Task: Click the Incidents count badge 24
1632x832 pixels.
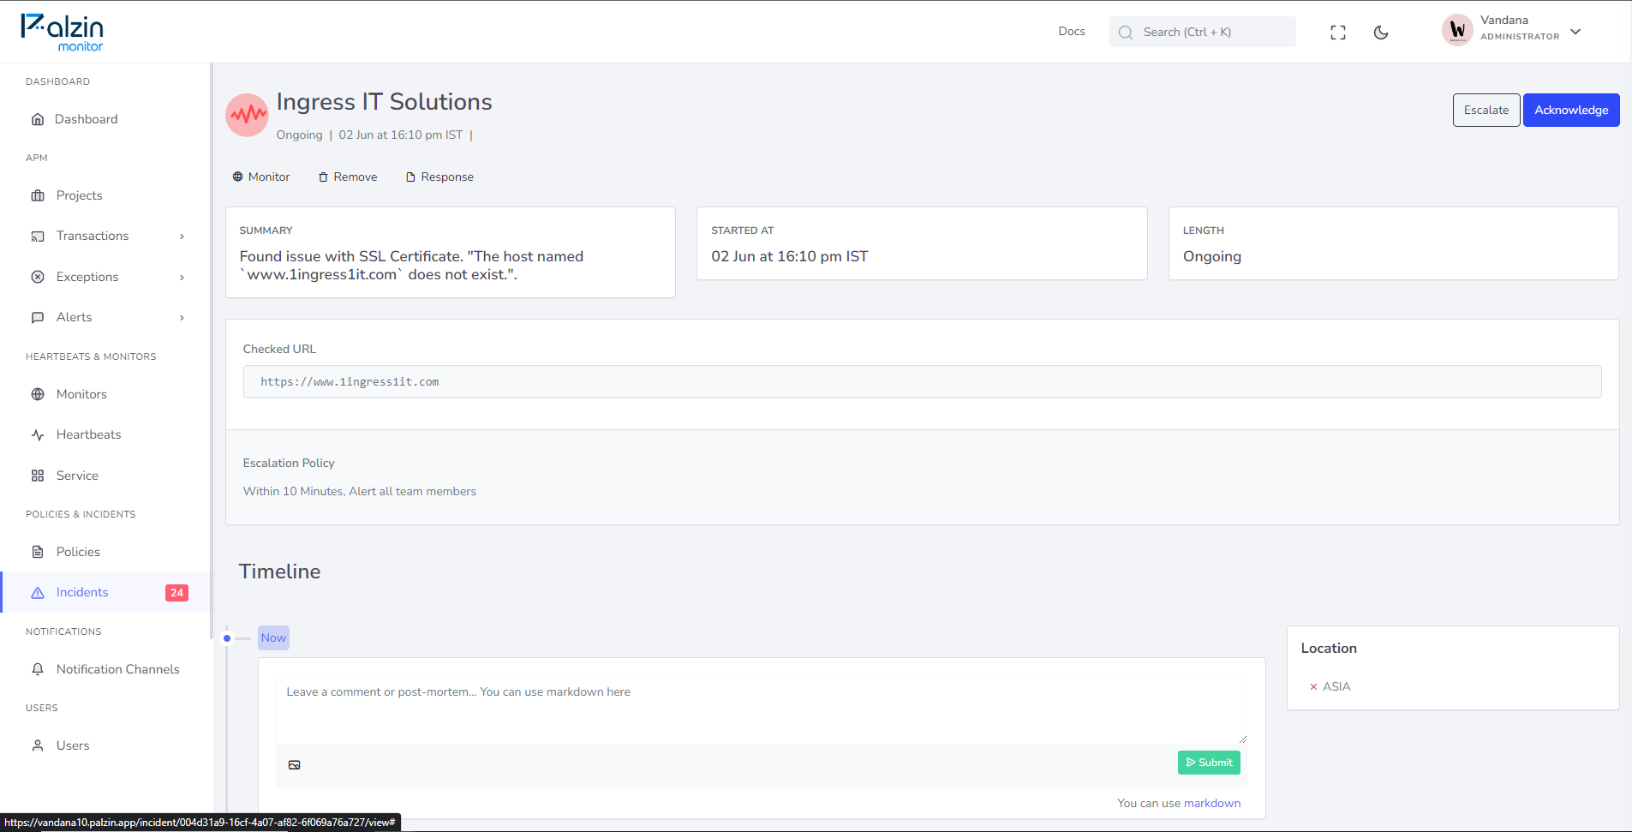Action: (x=176, y=593)
